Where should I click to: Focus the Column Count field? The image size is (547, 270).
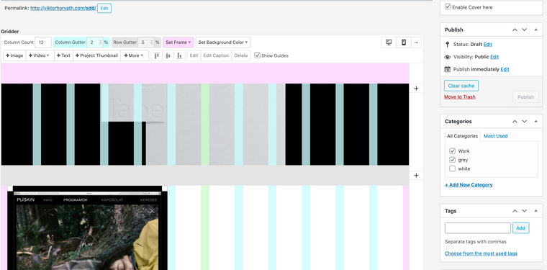click(43, 42)
